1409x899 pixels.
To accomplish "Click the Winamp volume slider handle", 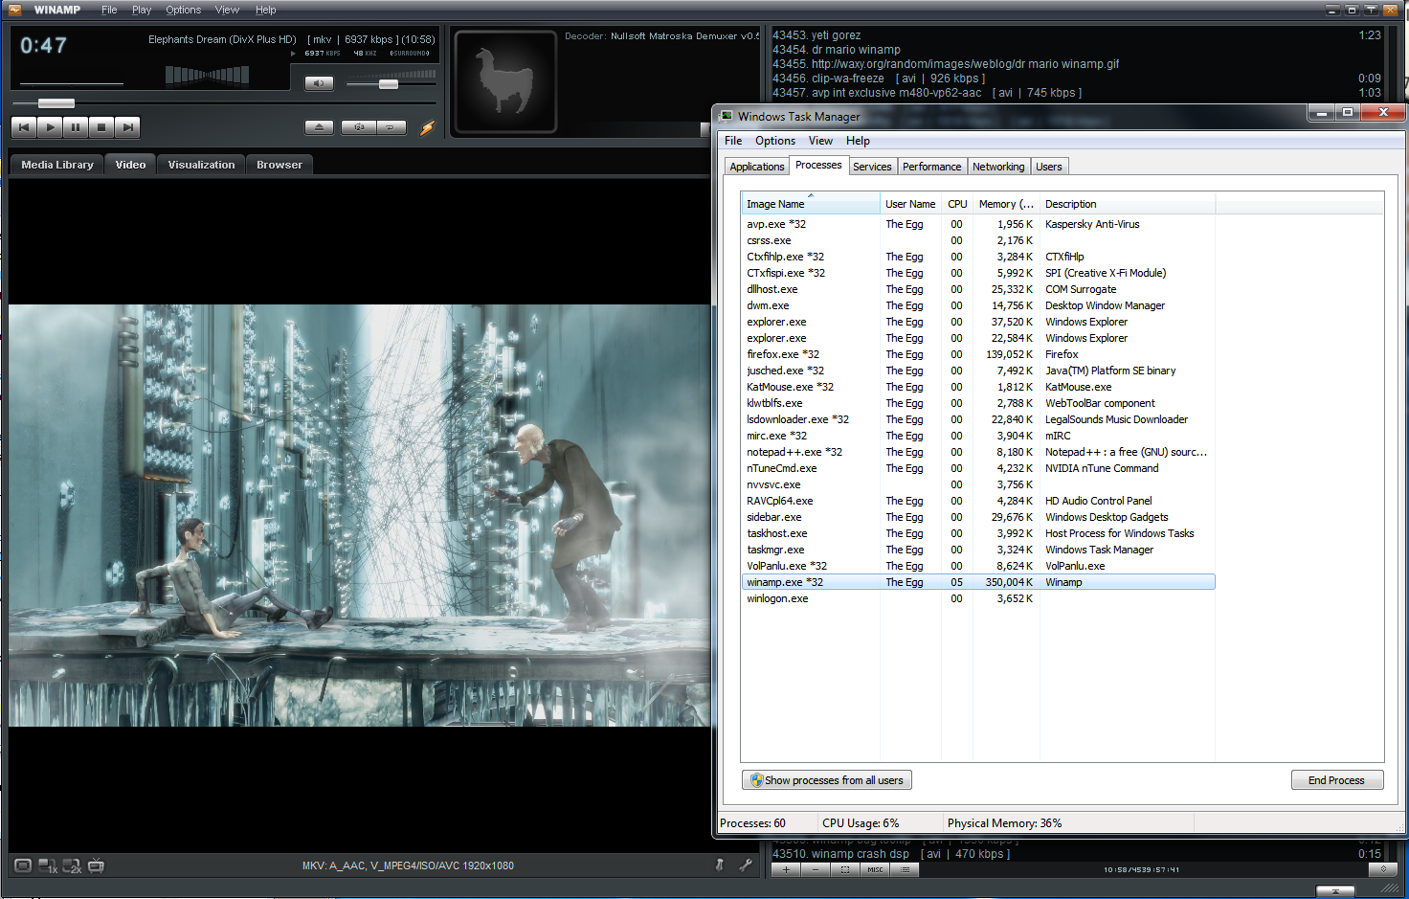I will [388, 84].
